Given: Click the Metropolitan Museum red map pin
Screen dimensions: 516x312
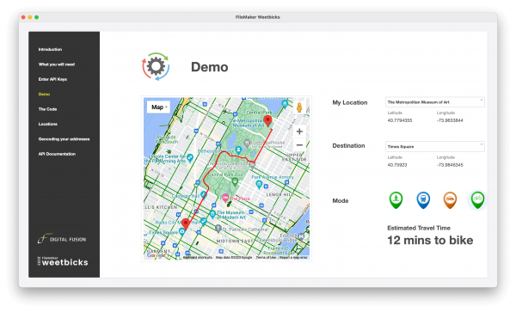Looking at the screenshot, I should (267, 120).
